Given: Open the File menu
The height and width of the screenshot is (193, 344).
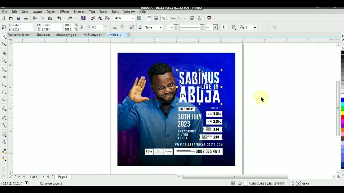Looking at the screenshot, I should tap(5, 12).
